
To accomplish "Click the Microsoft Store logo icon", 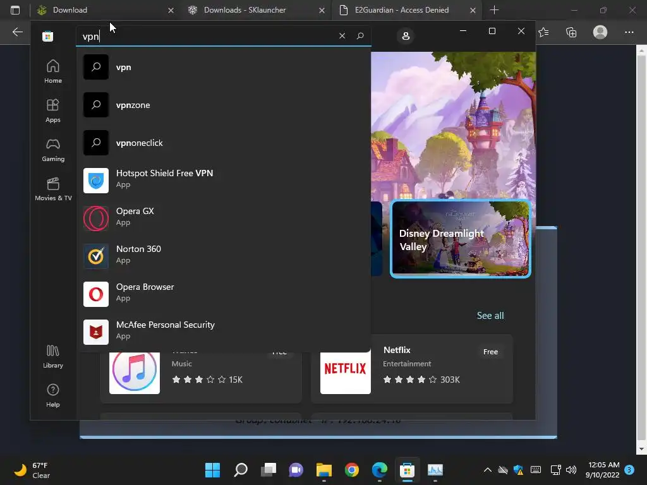I will 47,36.
